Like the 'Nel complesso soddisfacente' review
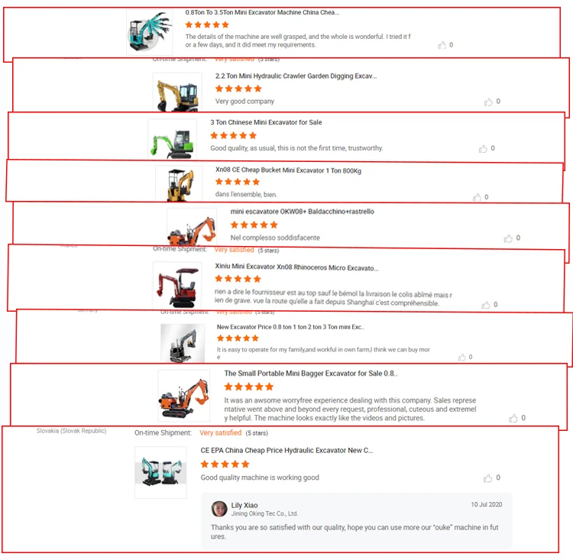This screenshot has height=560, width=573. 508,238
